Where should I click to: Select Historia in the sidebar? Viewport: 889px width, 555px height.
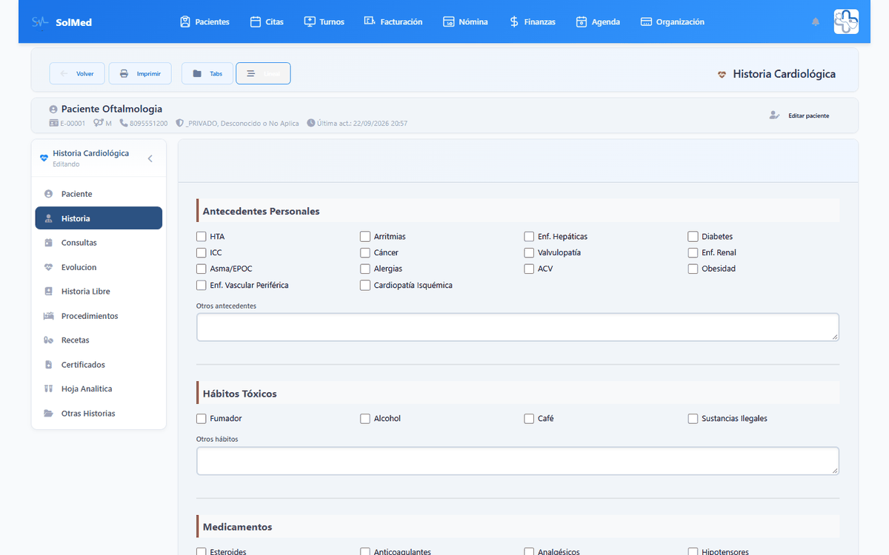(x=99, y=218)
